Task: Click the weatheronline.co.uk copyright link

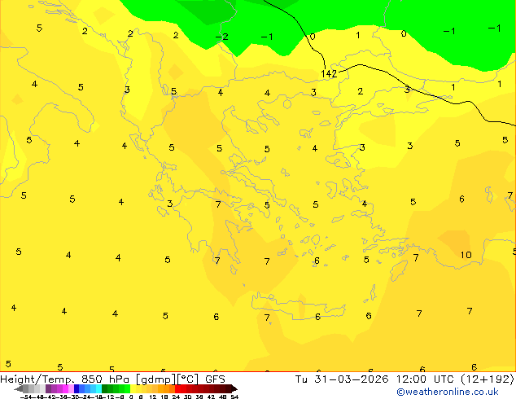Action: [x=448, y=392]
